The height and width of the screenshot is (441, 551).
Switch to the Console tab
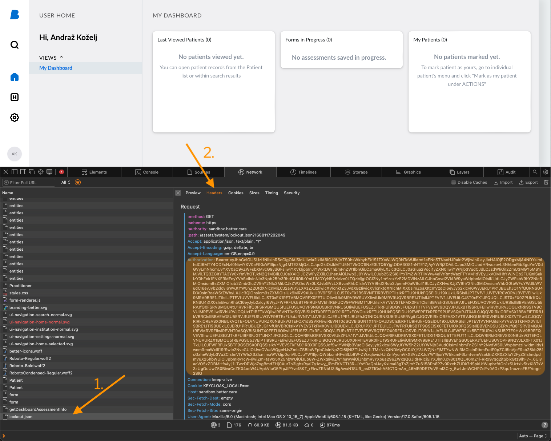click(147, 172)
